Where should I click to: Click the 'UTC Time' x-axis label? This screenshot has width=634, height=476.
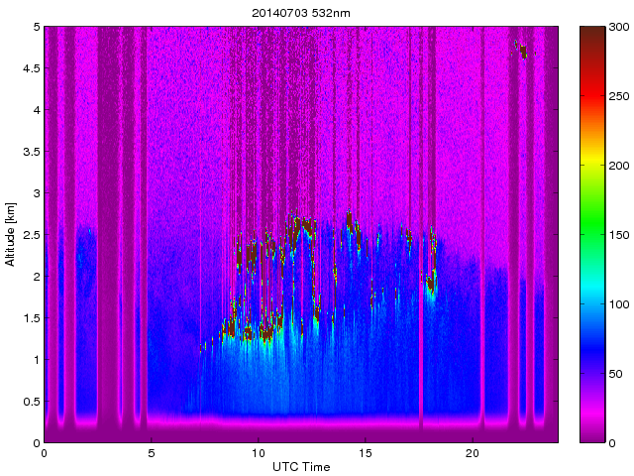click(301, 467)
